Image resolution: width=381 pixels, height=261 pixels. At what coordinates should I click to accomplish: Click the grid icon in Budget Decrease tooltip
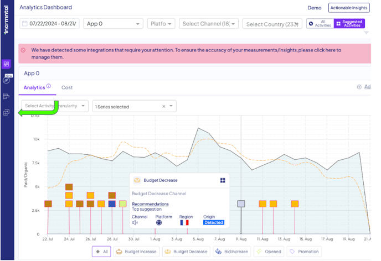click(222, 180)
